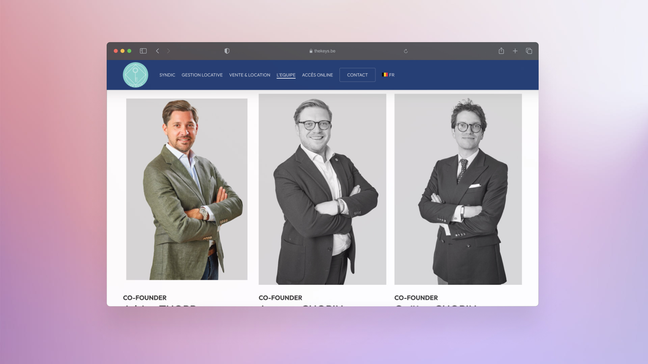Screen dimensions: 648x364
Task: Go back with the left chevron
Action: (157, 51)
